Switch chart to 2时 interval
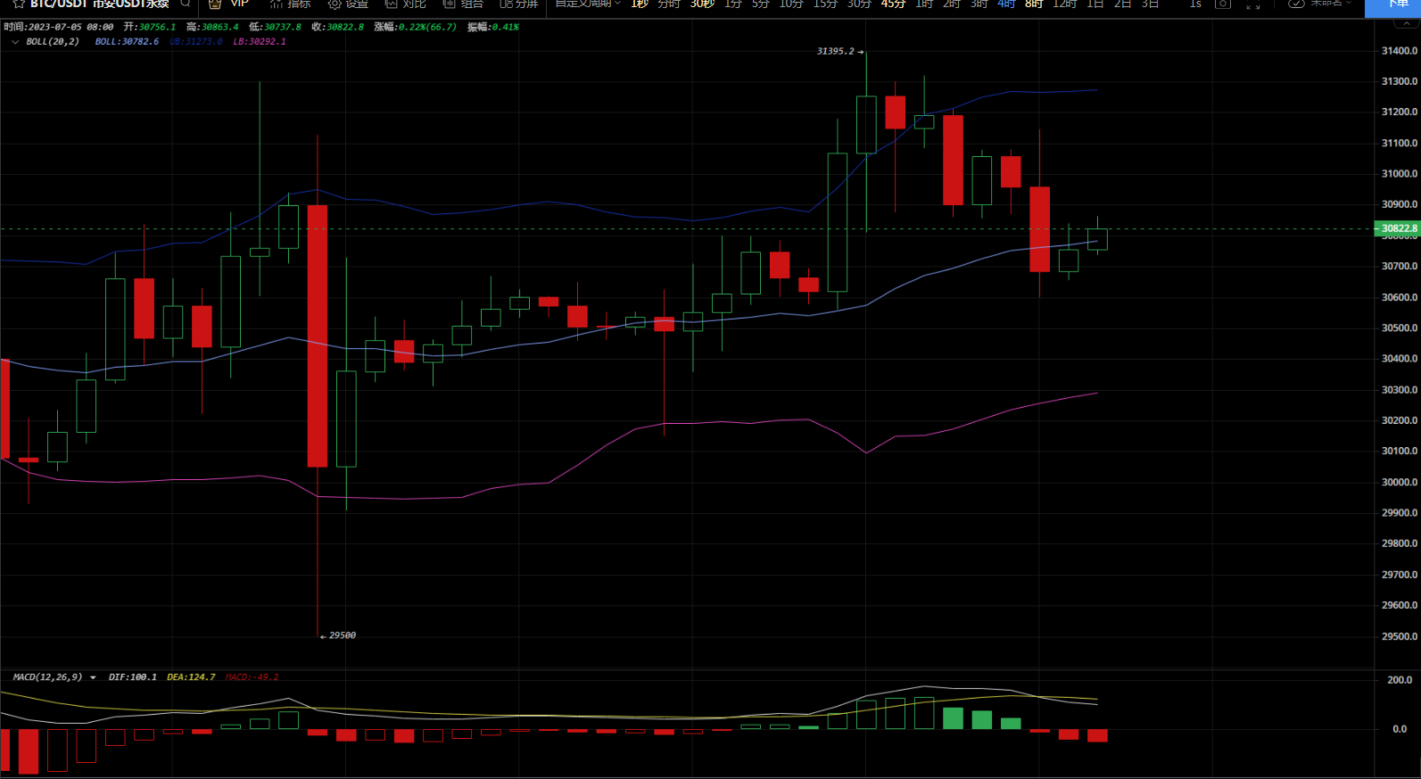Image resolution: width=1421 pixels, height=779 pixels. [952, 4]
